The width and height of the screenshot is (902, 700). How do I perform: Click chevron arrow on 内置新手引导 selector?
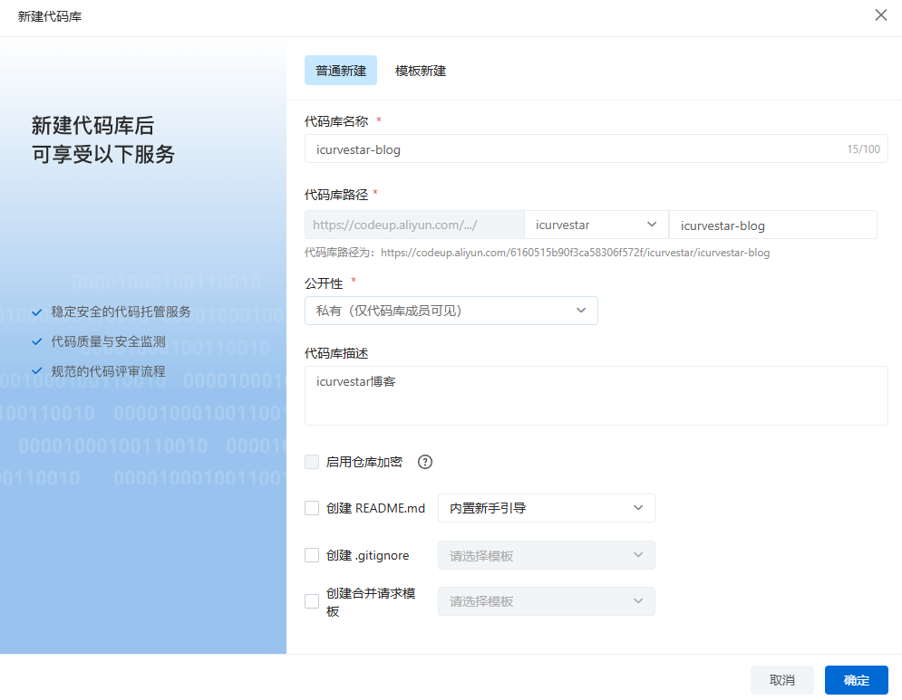pyautogui.click(x=638, y=508)
